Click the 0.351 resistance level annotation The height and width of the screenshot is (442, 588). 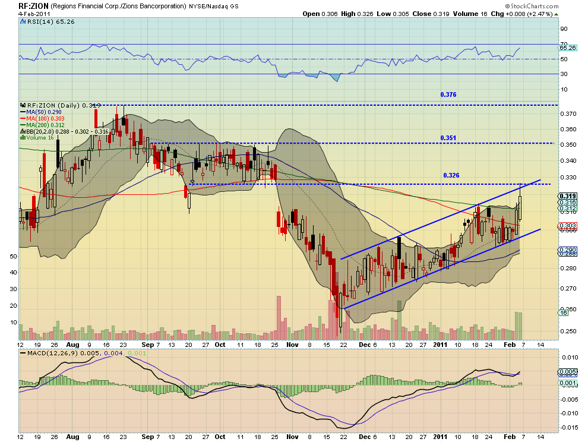tap(448, 138)
